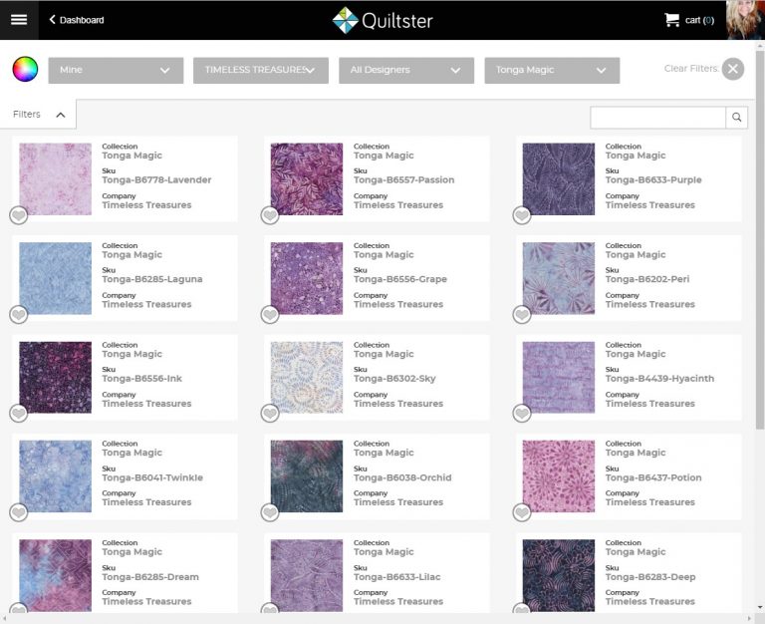Expand the Tonga Magic collection dropdown
This screenshot has height=624, width=765.
[552, 71]
